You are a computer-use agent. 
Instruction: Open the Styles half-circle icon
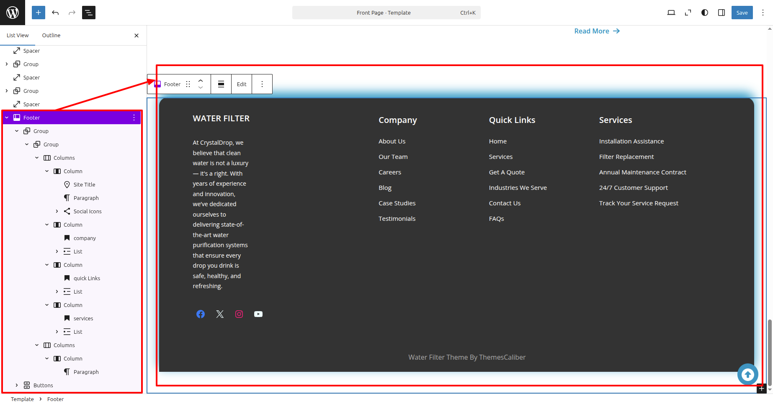(x=705, y=13)
